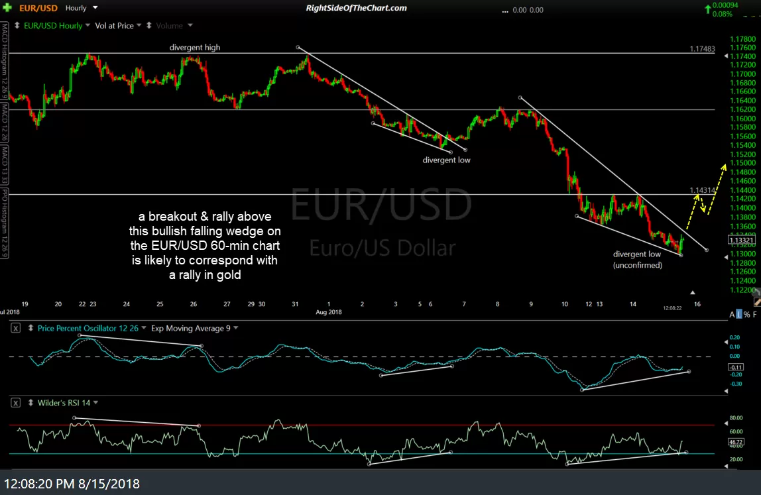Click trendline handle at wedge top near 31
761x495 pixels.
(x=298, y=47)
